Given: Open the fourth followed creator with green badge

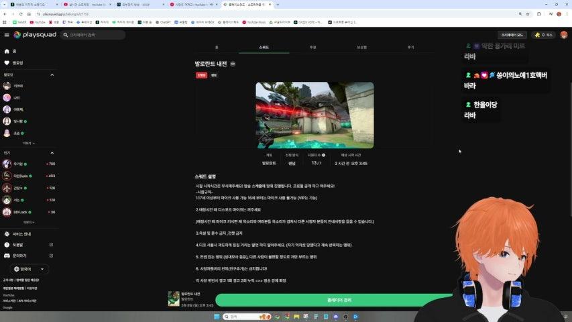Looking at the screenshot, I should (7, 121).
